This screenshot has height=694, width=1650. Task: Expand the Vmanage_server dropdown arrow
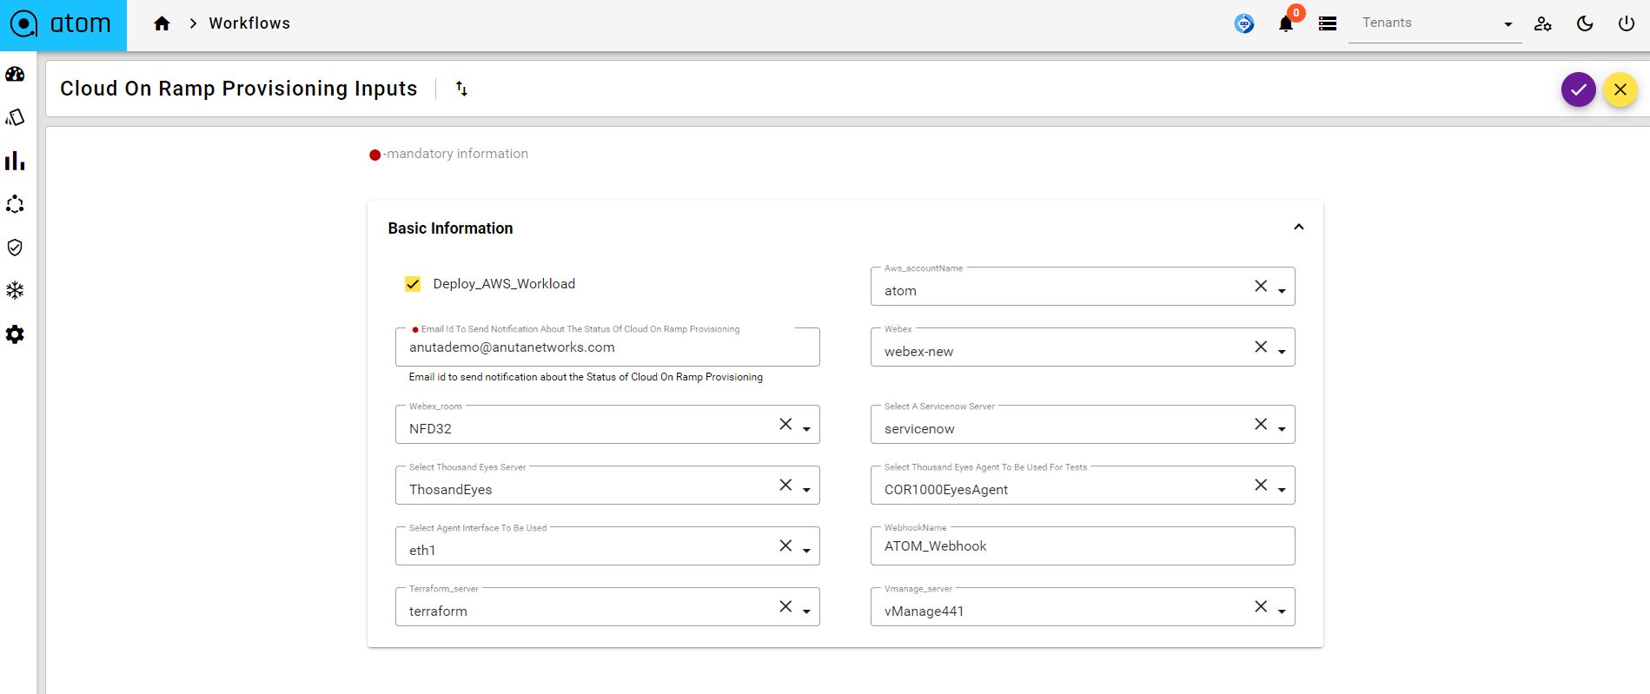(x=1282, y=611)
